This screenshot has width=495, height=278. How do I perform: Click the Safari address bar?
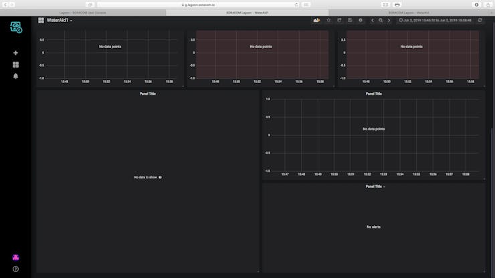199,5
